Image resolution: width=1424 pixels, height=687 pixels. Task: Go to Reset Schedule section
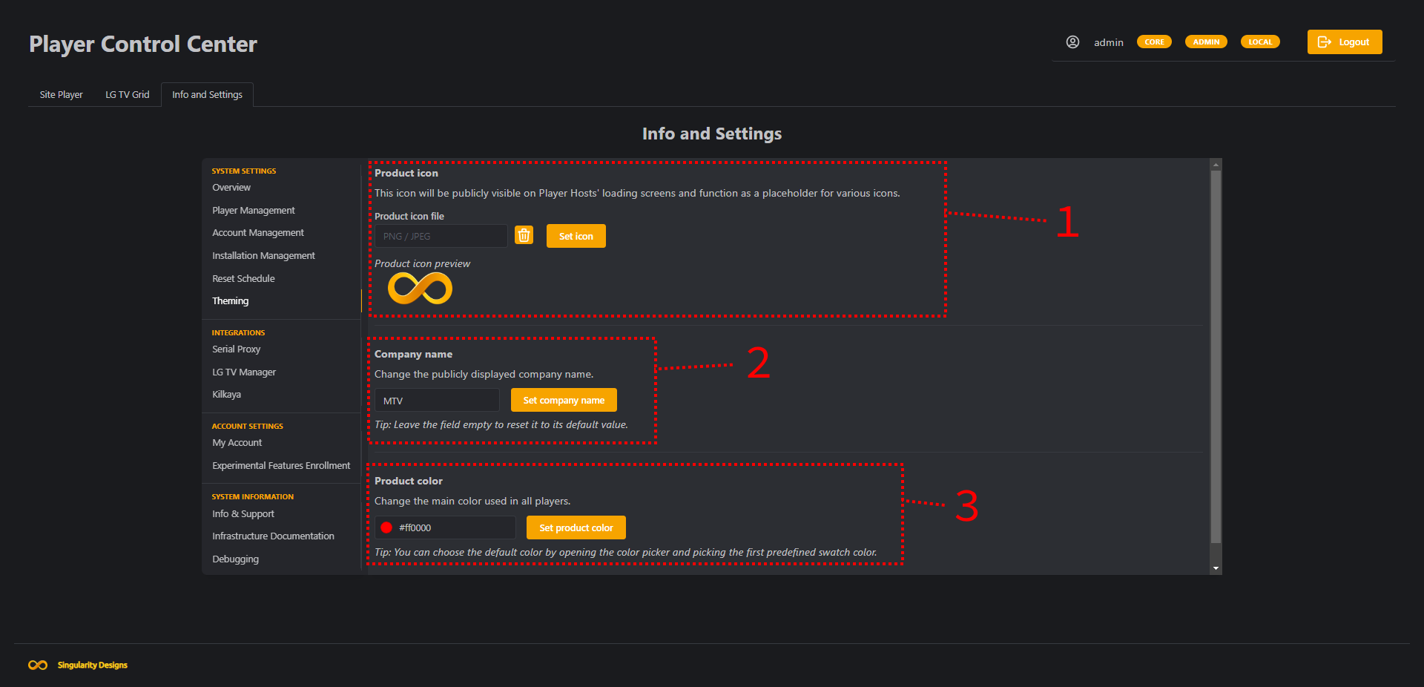coord(243,279)
